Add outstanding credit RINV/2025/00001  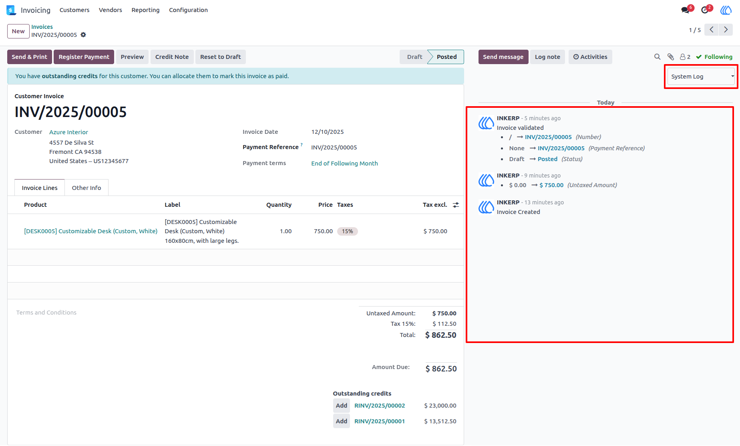point(342,421)
